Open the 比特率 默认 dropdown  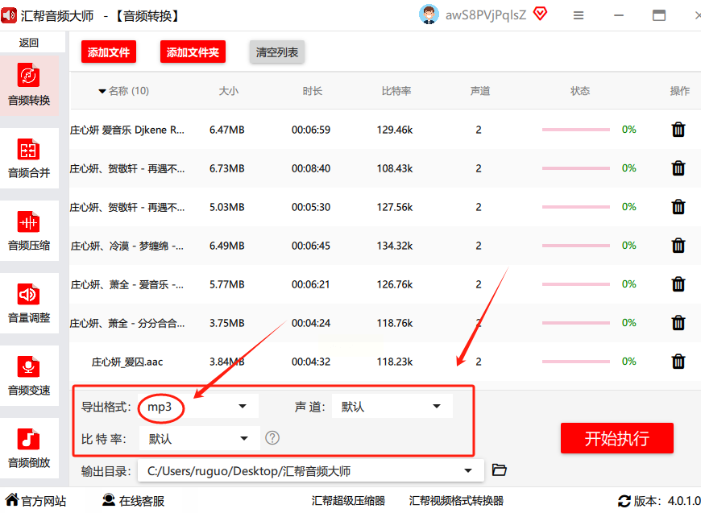(x=199, y=439)
